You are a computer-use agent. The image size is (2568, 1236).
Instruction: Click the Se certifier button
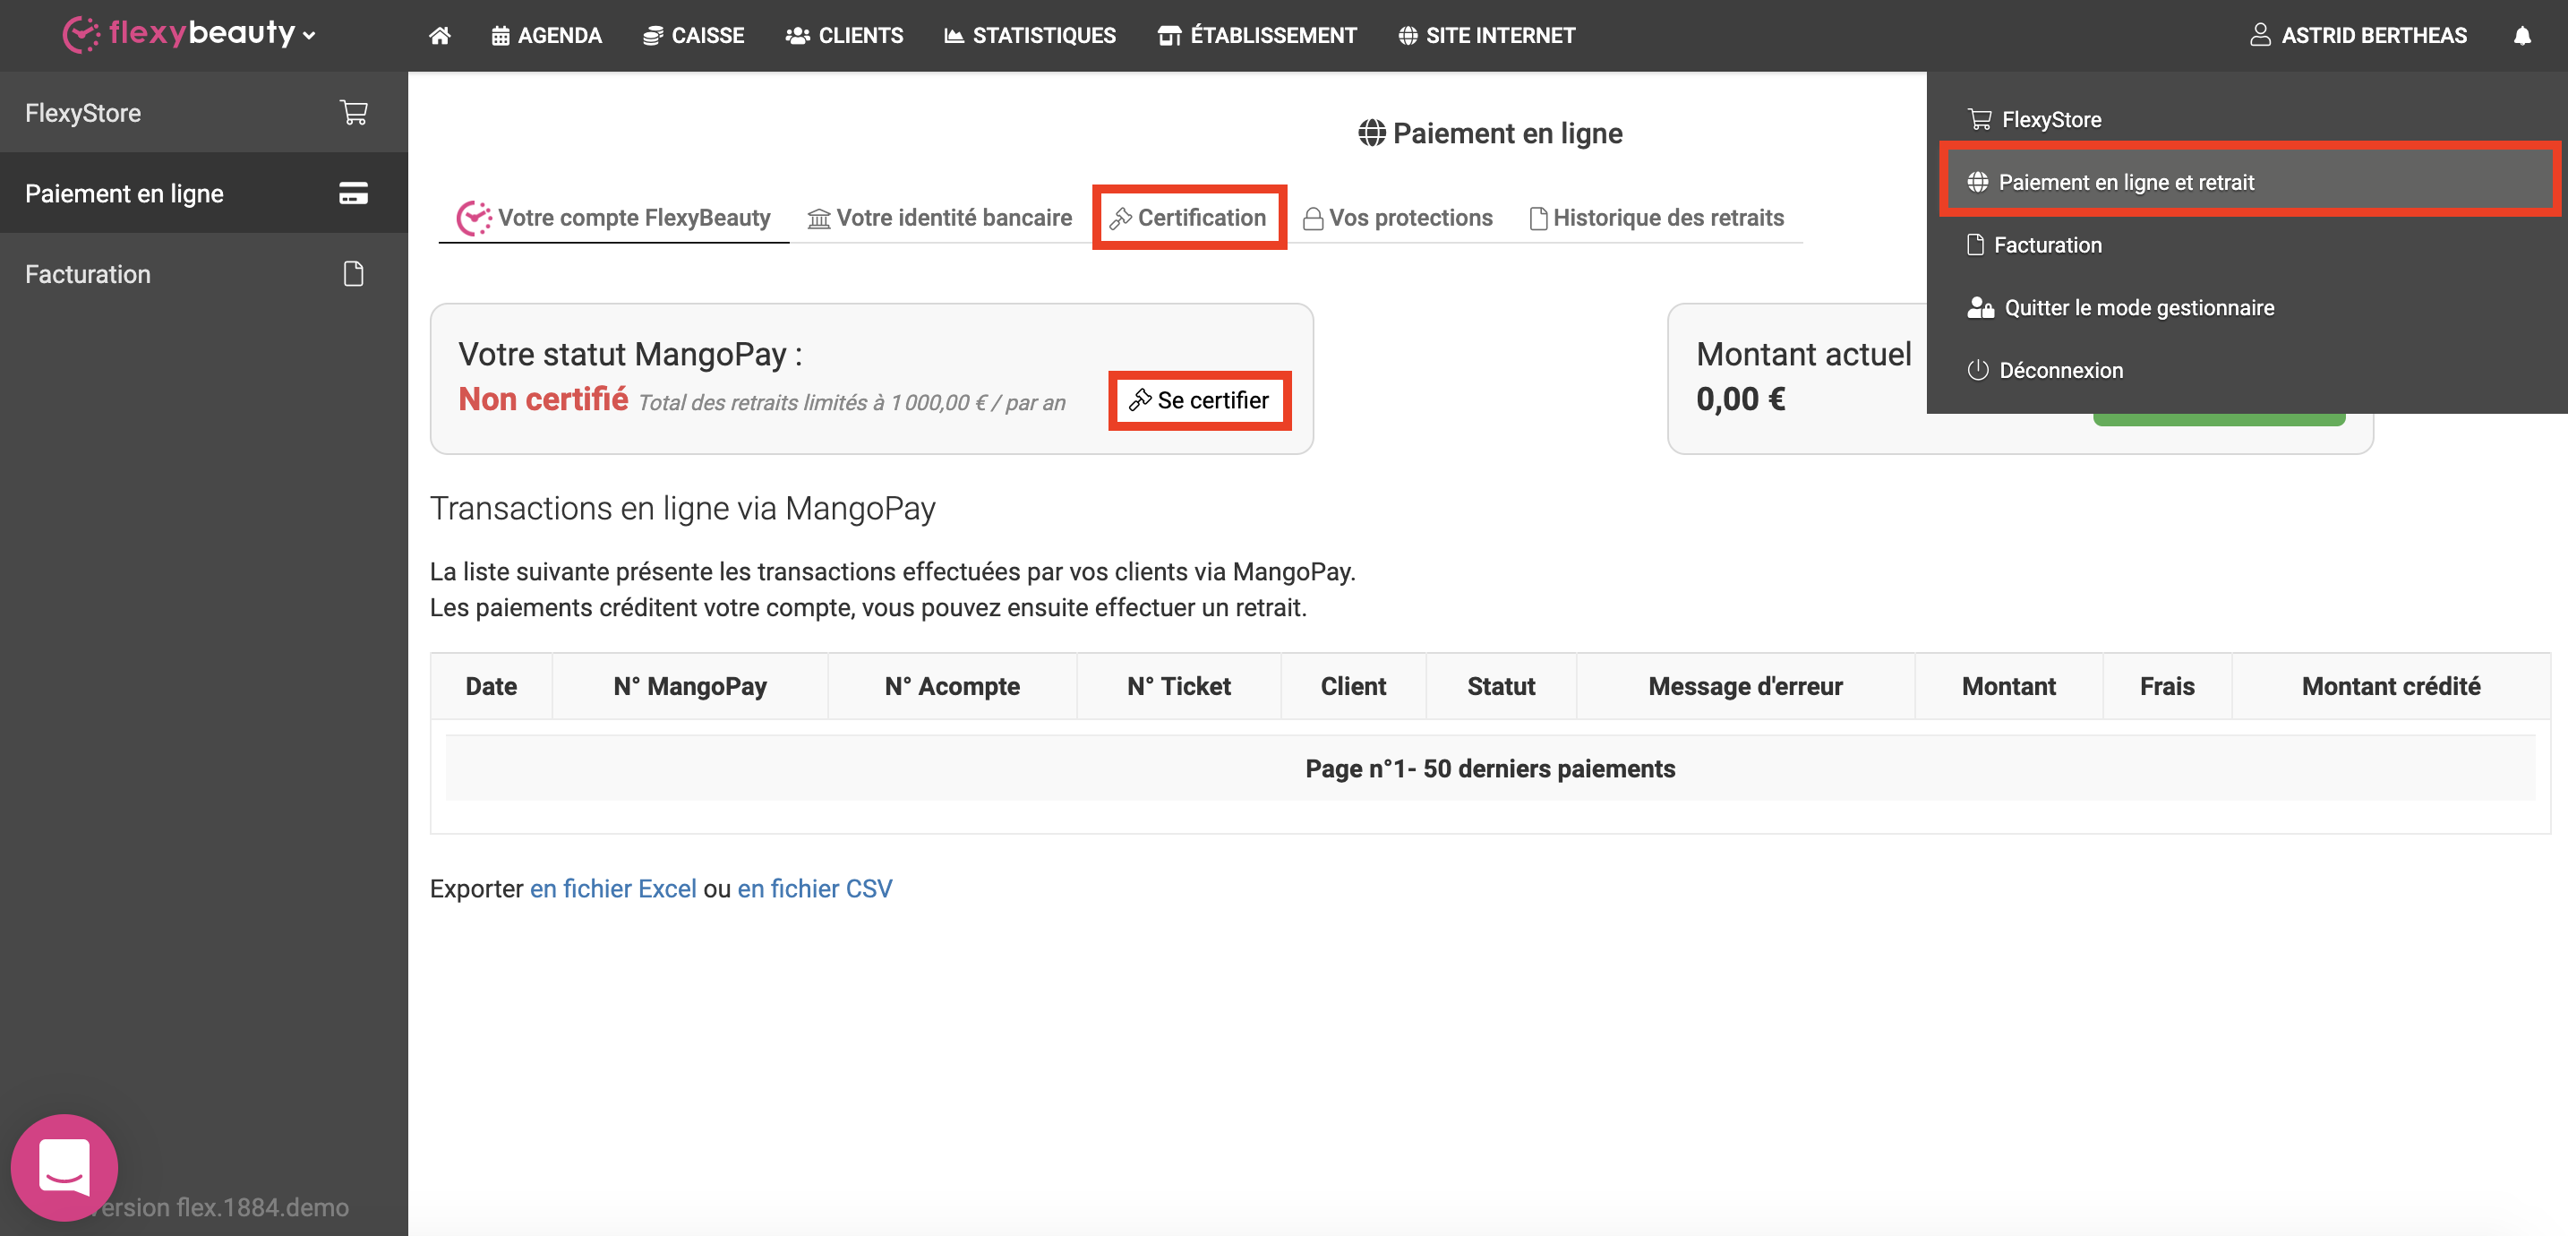pyautogui.click(x=1199, y=400)
